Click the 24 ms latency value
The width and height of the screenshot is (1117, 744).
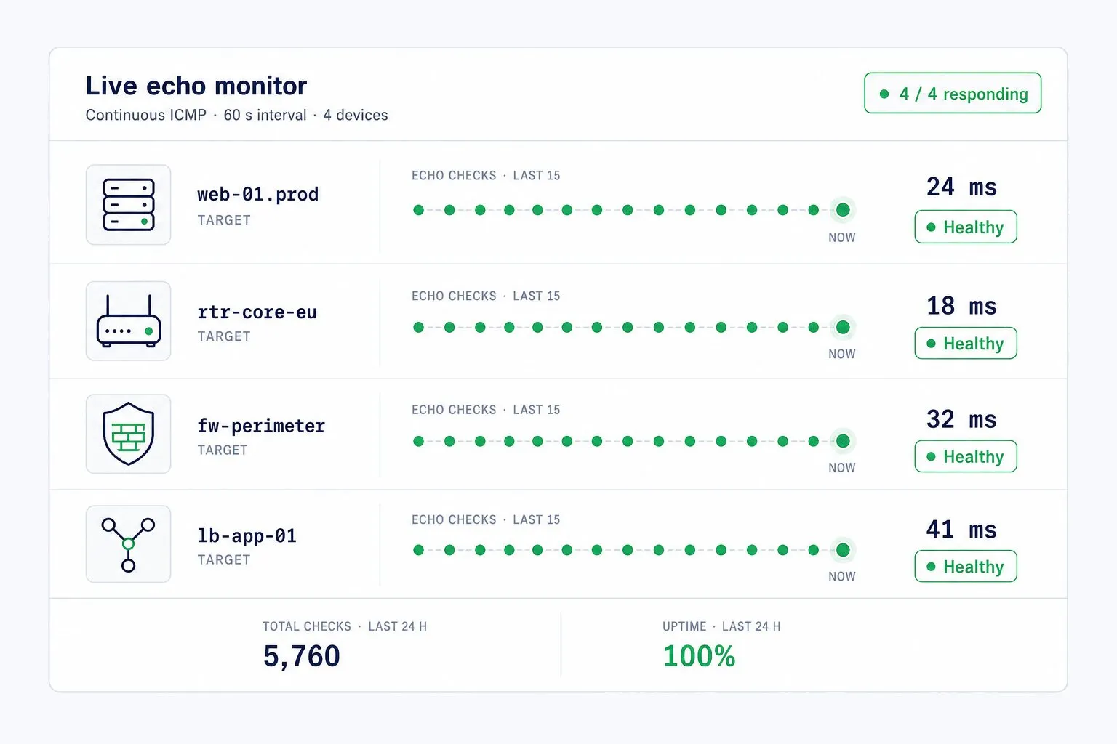[961, 187]
